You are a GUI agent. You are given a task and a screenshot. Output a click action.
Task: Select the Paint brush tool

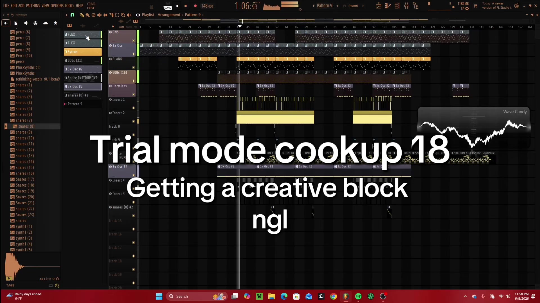pos(87,15)
